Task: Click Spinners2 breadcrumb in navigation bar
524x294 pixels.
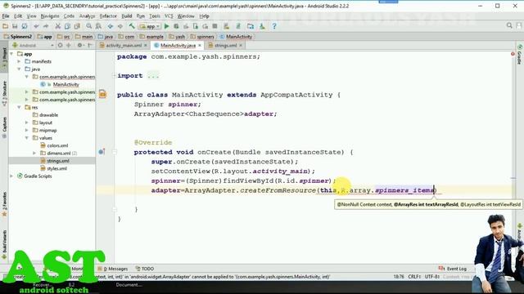Action: [x=18, y=37]
